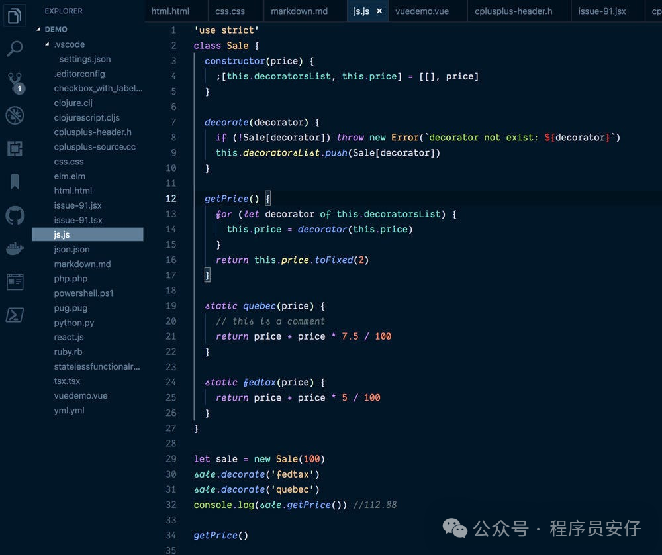This screenshot has height=555, width=662.
Task: Open the Docker whale icon
Action: pyautogui.click(x=15, y=249)
